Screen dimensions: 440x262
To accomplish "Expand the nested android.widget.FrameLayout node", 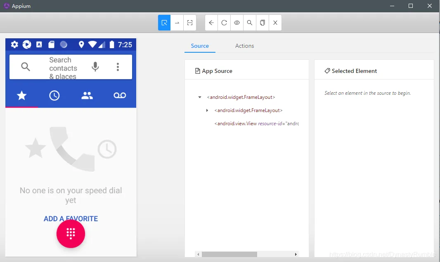I will (x=207, y=110).
